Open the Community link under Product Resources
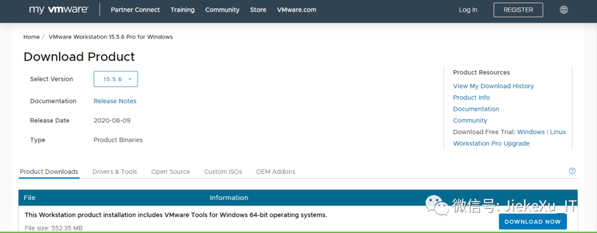The image size is (597, 233). click(x=470, y=120)
